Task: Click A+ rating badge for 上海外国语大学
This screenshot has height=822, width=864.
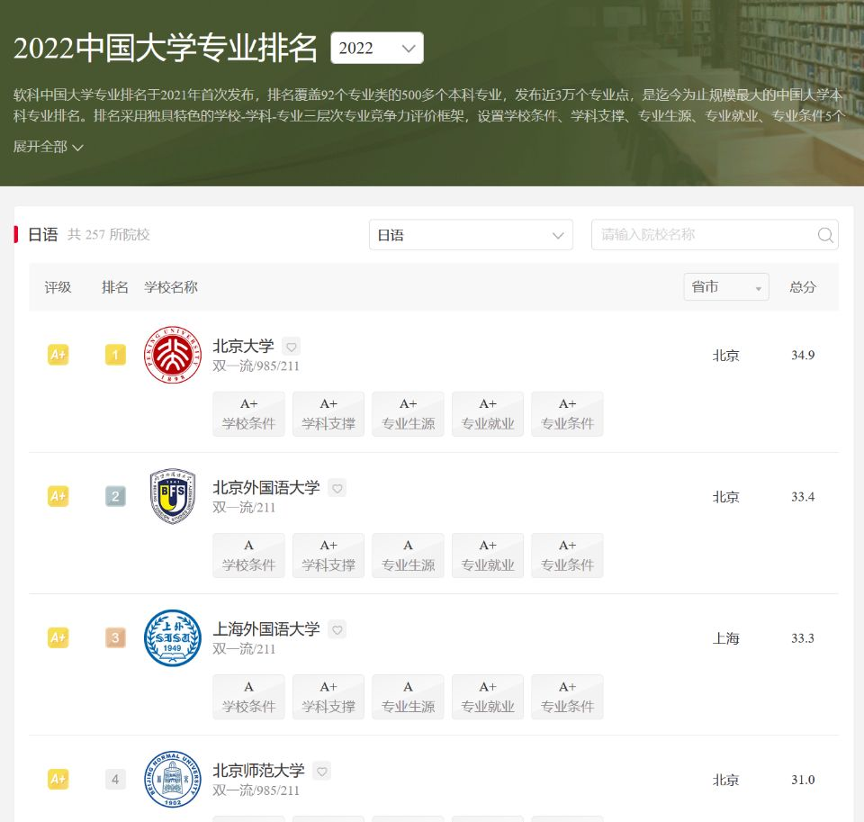Action: pos(58,637)
